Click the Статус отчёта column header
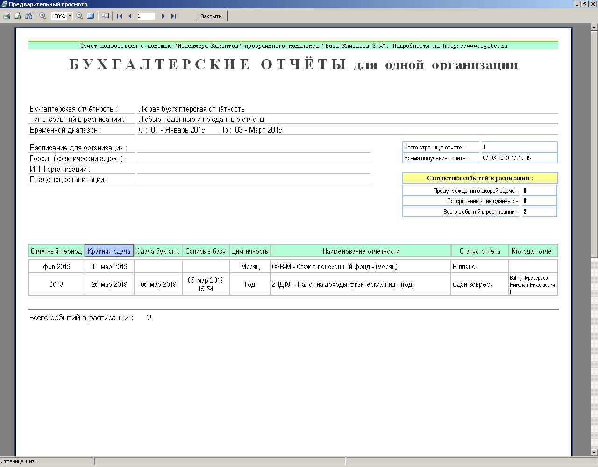The height and width of the screenshot is (467, 598). coord(480,251)
